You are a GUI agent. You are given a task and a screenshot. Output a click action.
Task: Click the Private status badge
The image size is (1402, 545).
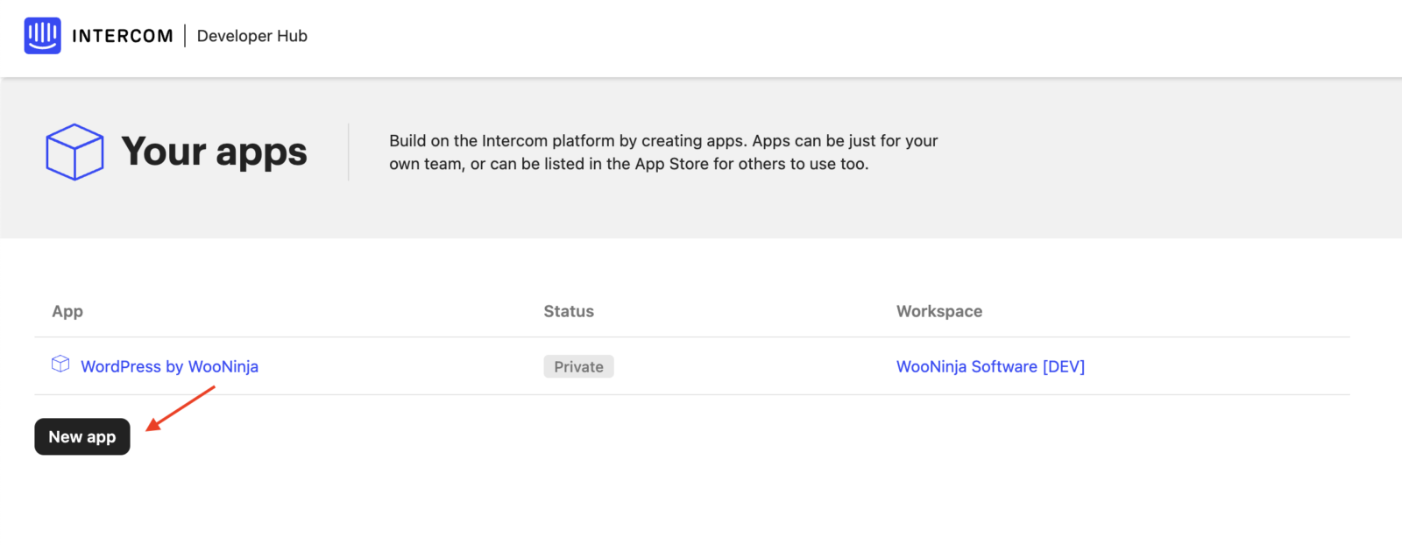coord(578,366)
